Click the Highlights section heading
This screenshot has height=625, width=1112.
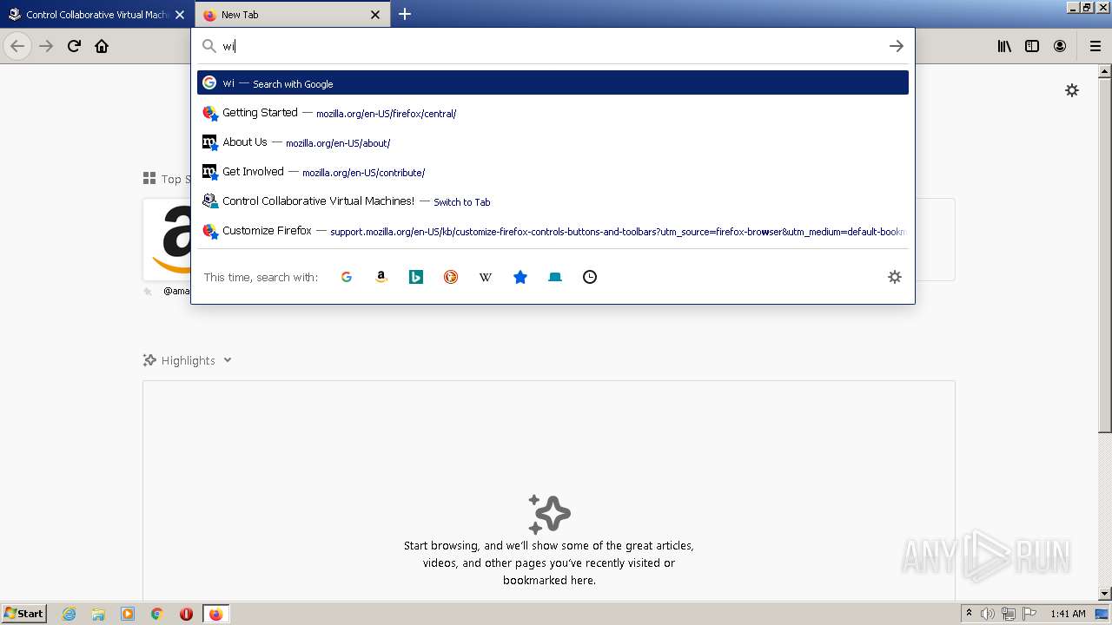coord(188,360)
